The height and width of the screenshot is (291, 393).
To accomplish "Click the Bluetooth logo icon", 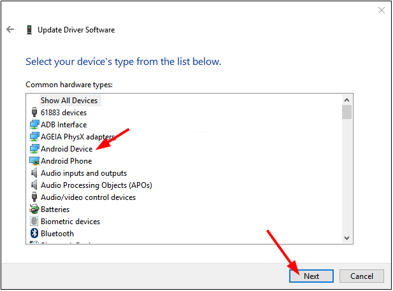I will 34,233.
